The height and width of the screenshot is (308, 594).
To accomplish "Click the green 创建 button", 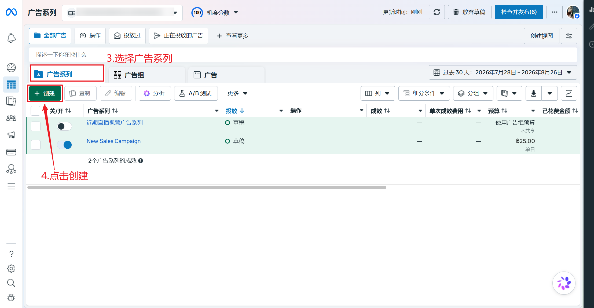I will (45, 93).
